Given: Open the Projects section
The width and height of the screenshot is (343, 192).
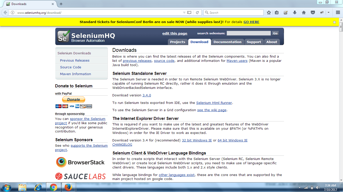Looking at the screenshot, I should click(x=178, y=42).
